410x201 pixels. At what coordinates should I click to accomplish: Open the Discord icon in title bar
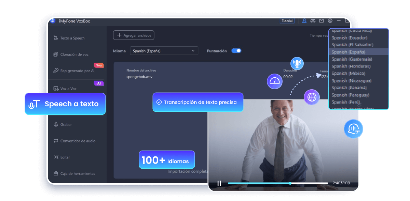pyautogui.click(x=313, y=21)
